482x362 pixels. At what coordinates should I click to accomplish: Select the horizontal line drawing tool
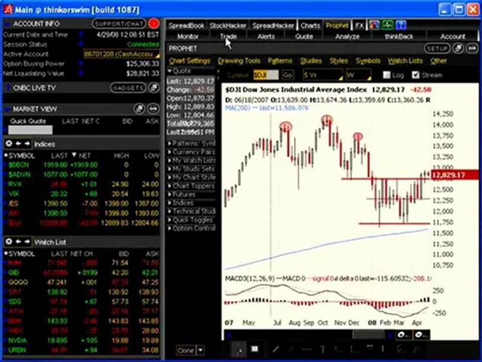click(x=307, y=349)
